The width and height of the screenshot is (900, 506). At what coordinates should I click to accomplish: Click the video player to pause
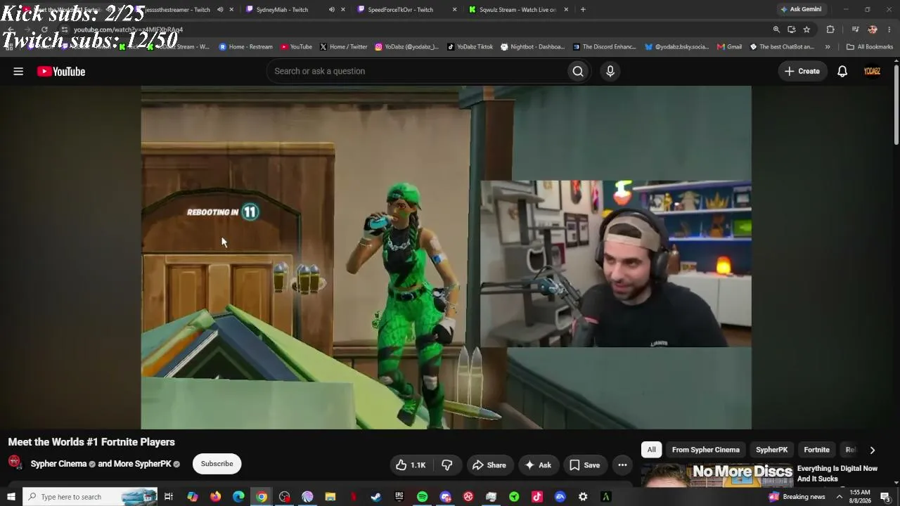[446, 257]
